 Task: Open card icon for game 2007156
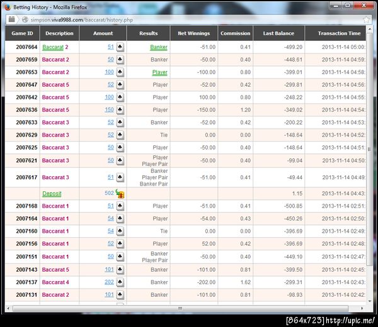pos(120,243)
